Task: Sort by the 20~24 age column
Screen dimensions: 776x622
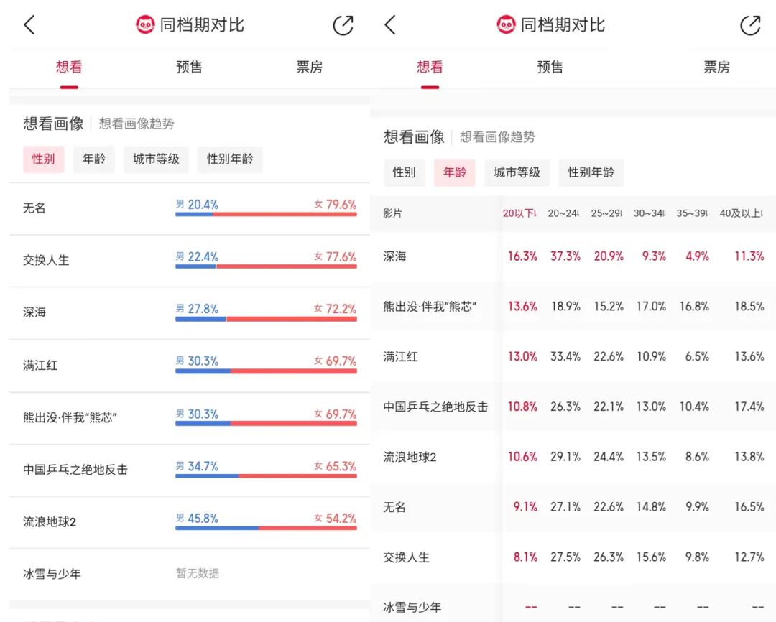Action: (563, 213)
